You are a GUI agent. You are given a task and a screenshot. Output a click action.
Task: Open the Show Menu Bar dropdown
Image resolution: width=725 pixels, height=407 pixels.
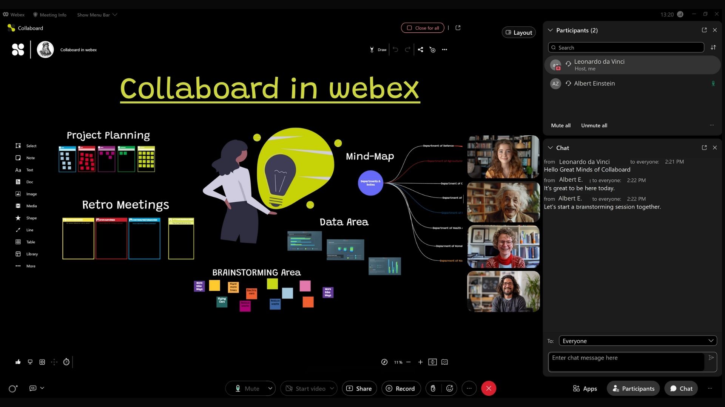(x=96, y=15)
